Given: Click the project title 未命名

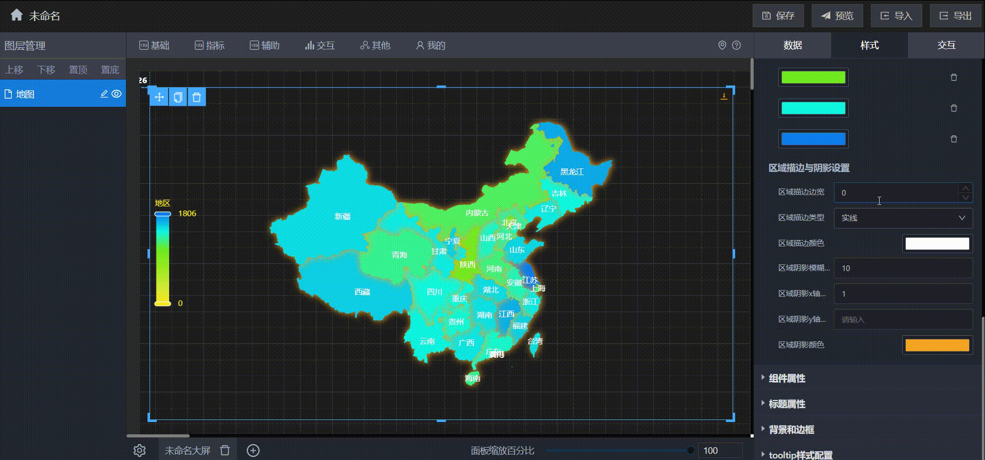Looking at the screenshot, I should coord(45,16).
